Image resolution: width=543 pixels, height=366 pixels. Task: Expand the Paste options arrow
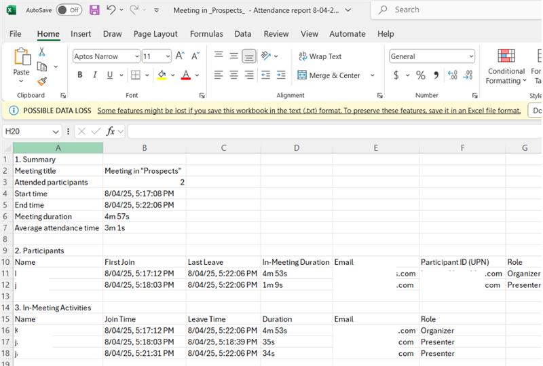[21, 81]
